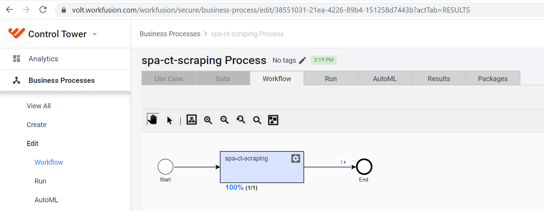Click the zoom in magnifier

[208, 120]
